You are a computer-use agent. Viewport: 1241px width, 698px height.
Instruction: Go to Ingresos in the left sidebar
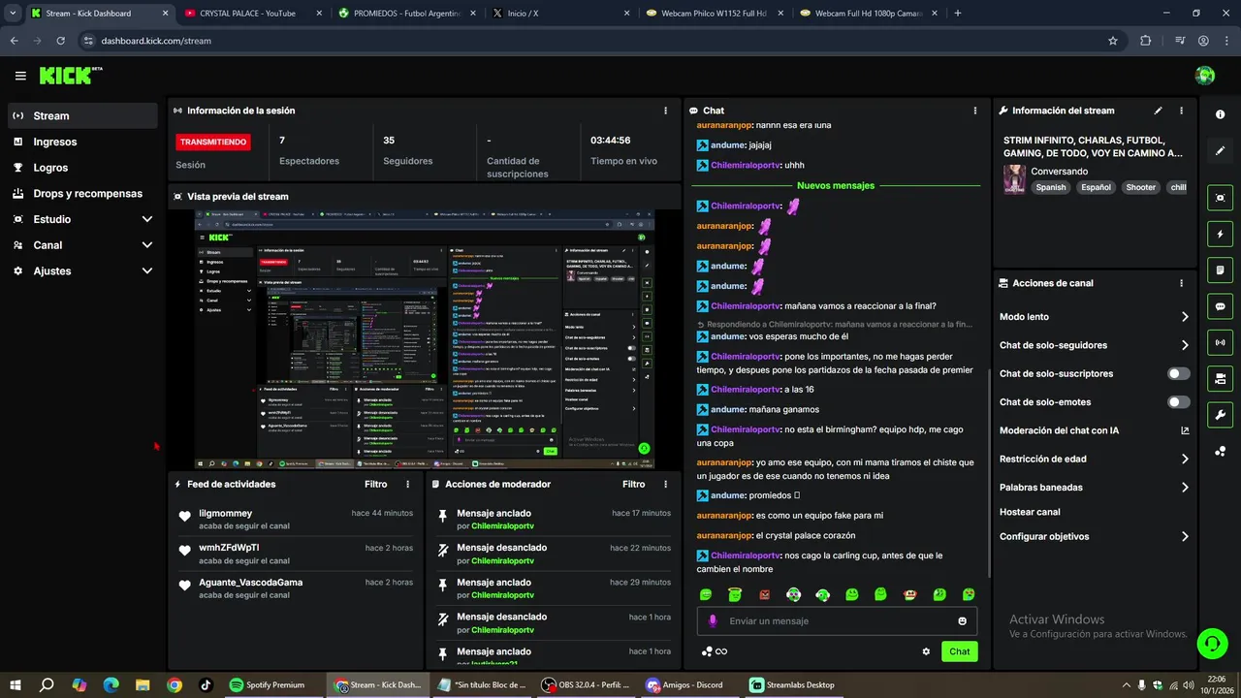(82, 142)
